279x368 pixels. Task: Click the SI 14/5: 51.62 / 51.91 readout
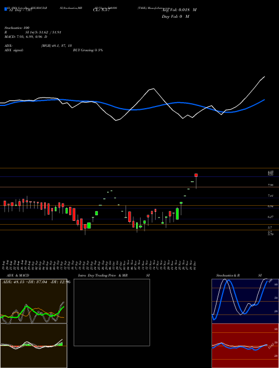pyautogui.click(x=44, y=32)
